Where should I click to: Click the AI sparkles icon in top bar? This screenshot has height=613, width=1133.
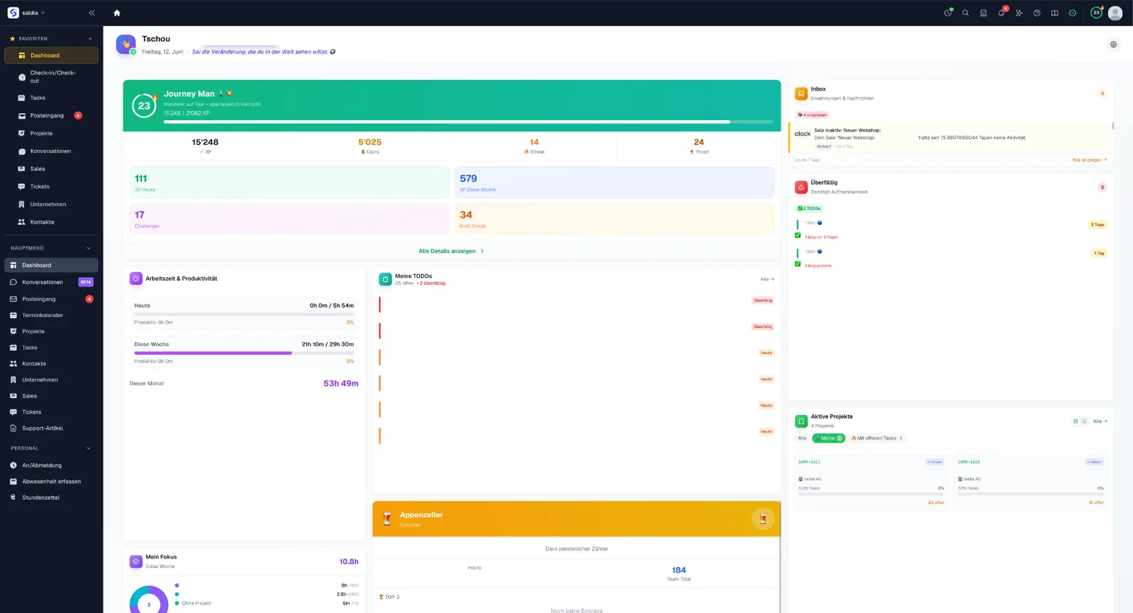(1019, 13)
